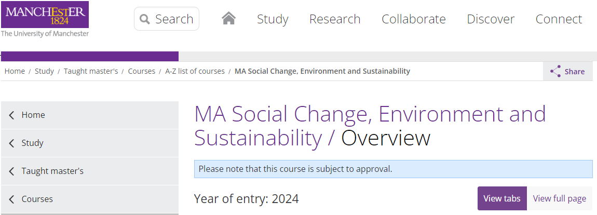The height and width of the screenshot is (215, 597).
Task: Expand the Discover menu
Action: 491,19
